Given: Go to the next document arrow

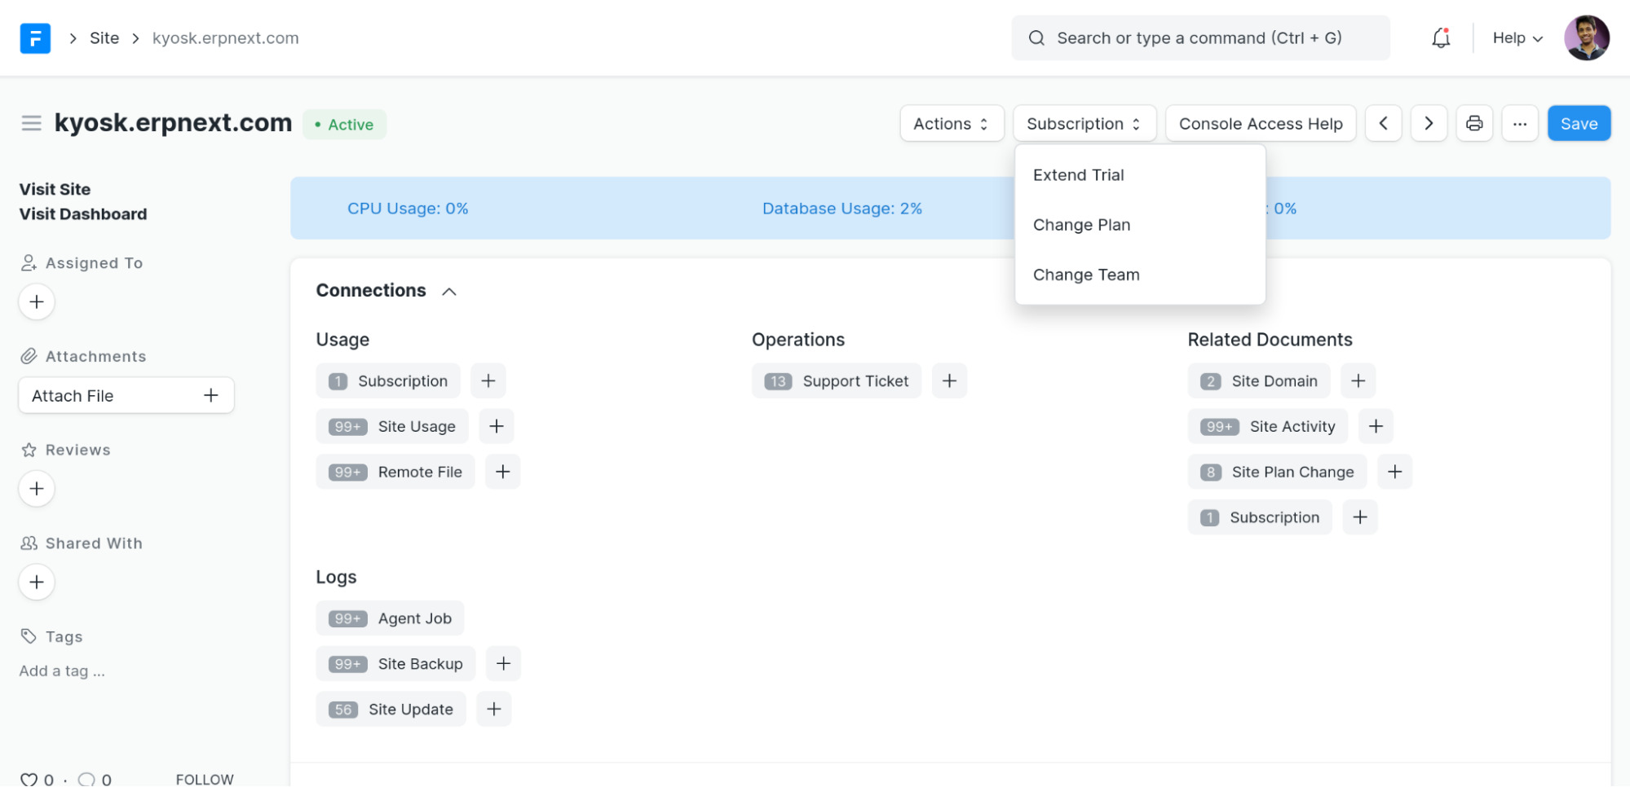Looking at the screenshot, I should (1429, 124).
